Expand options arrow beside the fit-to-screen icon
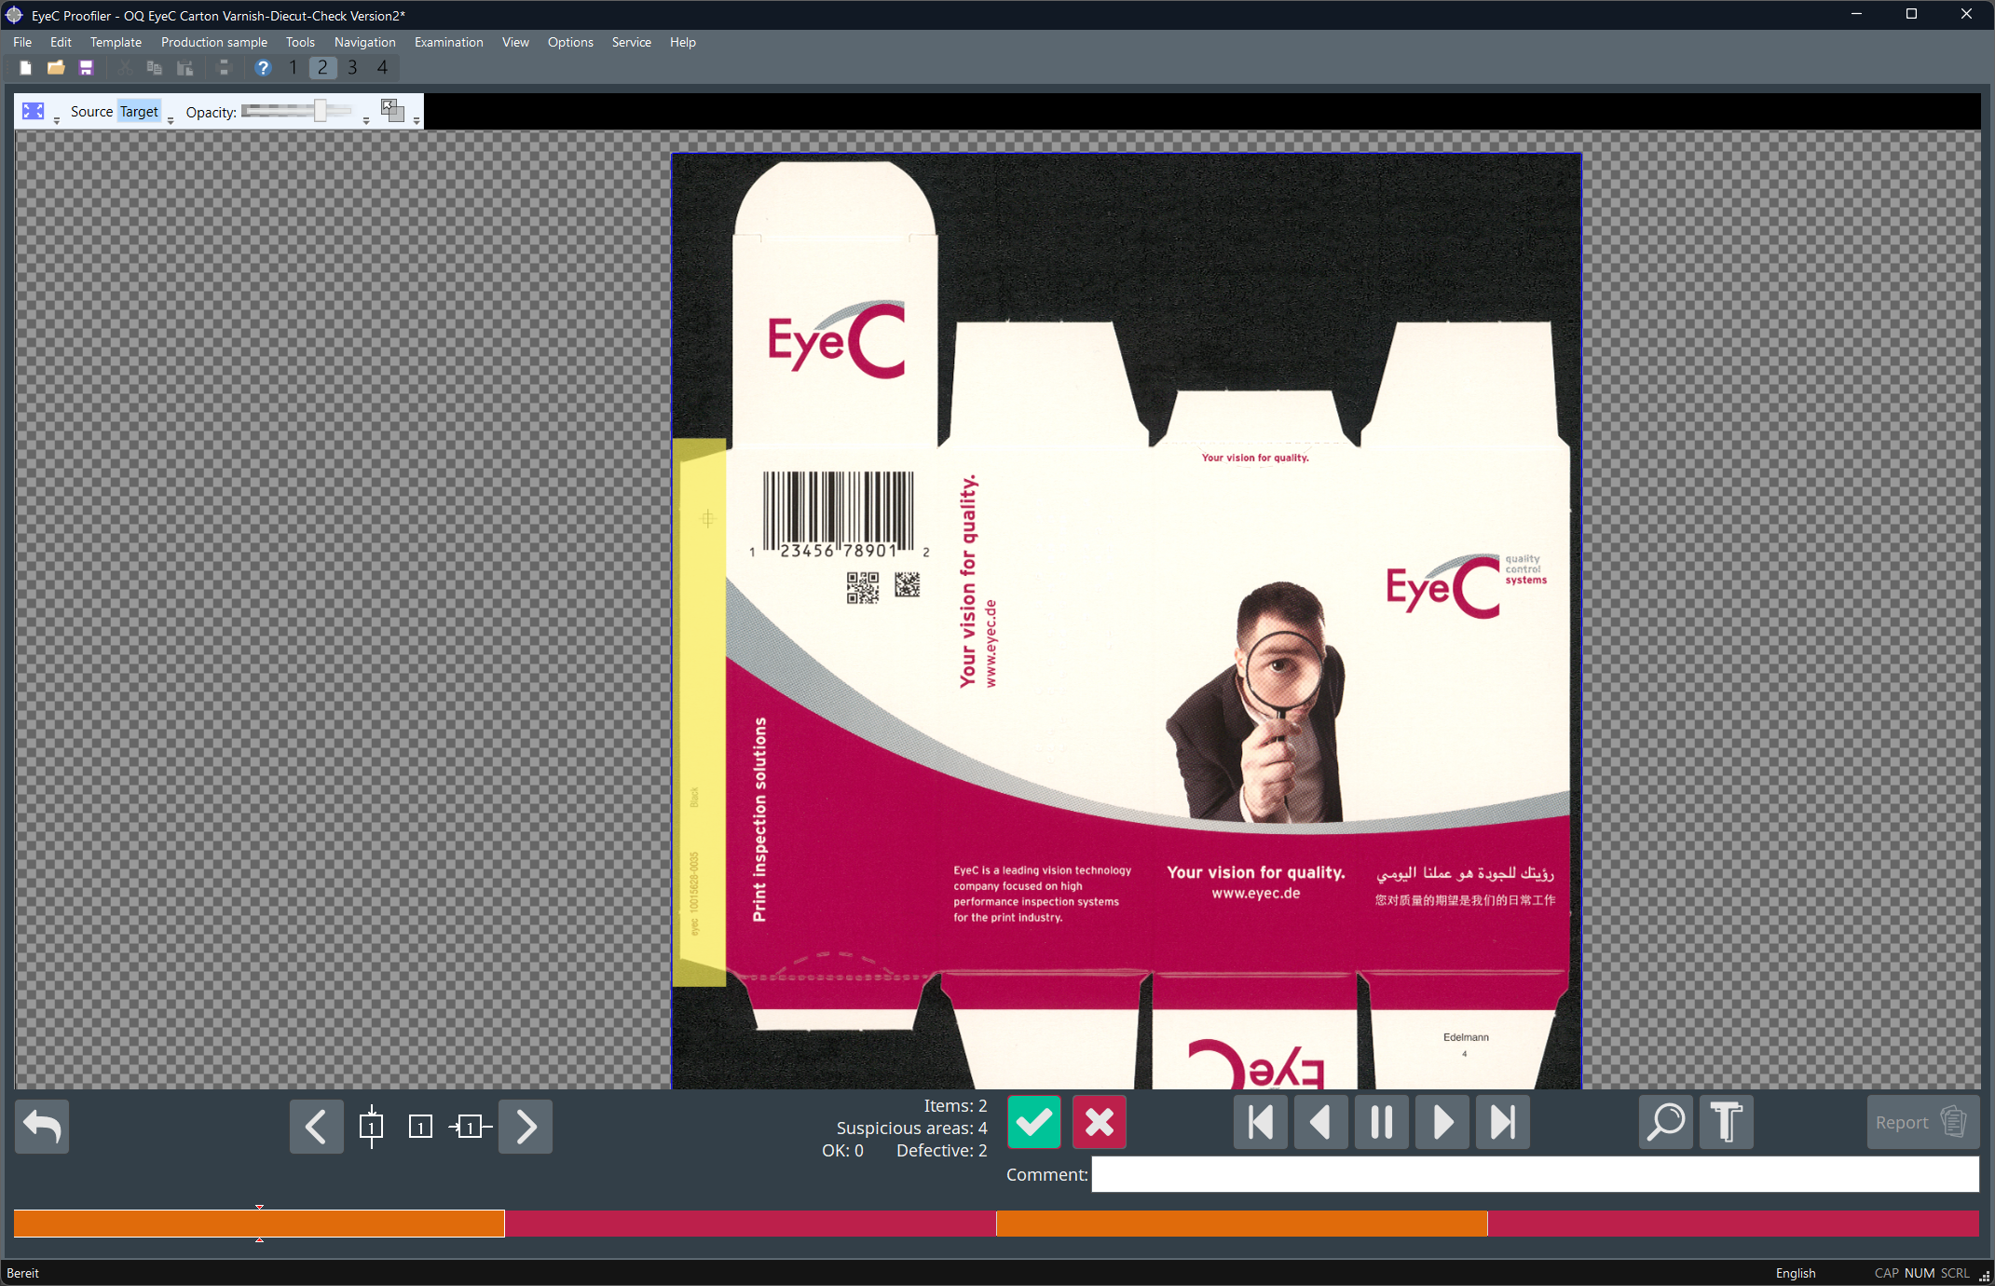Image resolution: width=1995 pixels, height=1286 pixels. [x=57, y=119]
